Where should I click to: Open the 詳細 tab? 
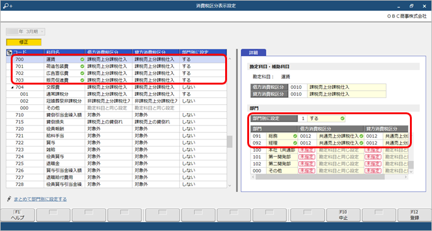tap(253, 52)
